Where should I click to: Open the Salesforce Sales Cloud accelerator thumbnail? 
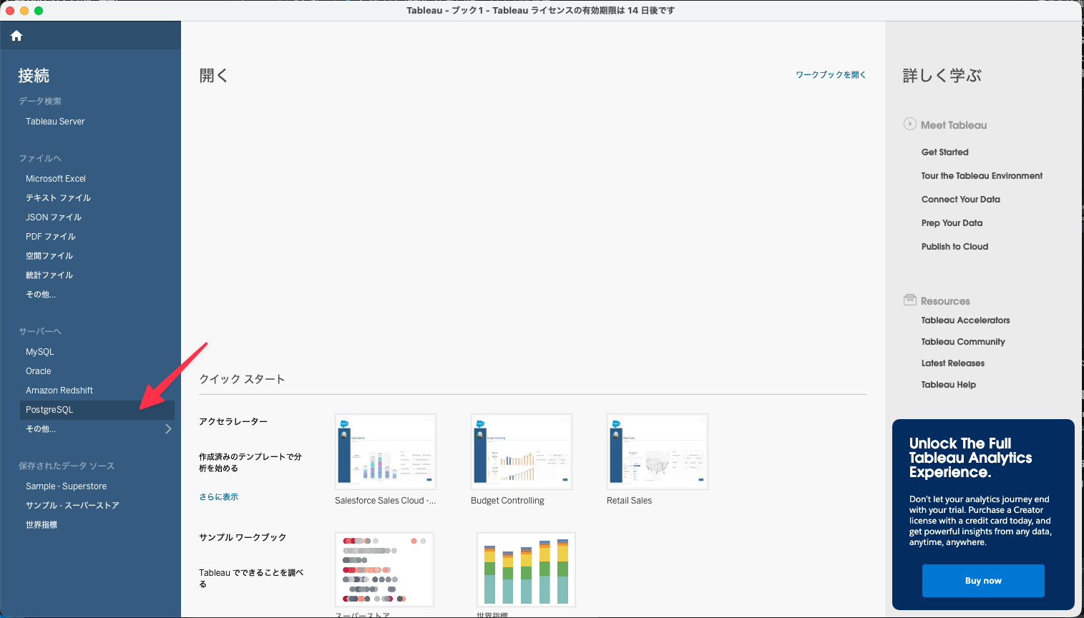coord(385,451)
